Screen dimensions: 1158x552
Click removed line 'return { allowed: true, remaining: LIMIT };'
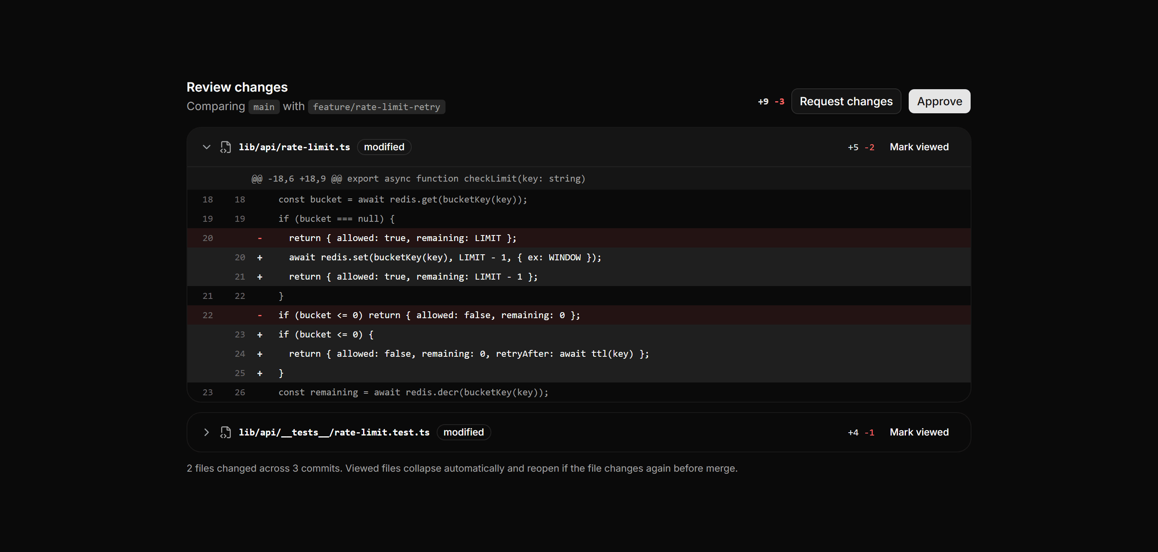click(x=579, y=238)
